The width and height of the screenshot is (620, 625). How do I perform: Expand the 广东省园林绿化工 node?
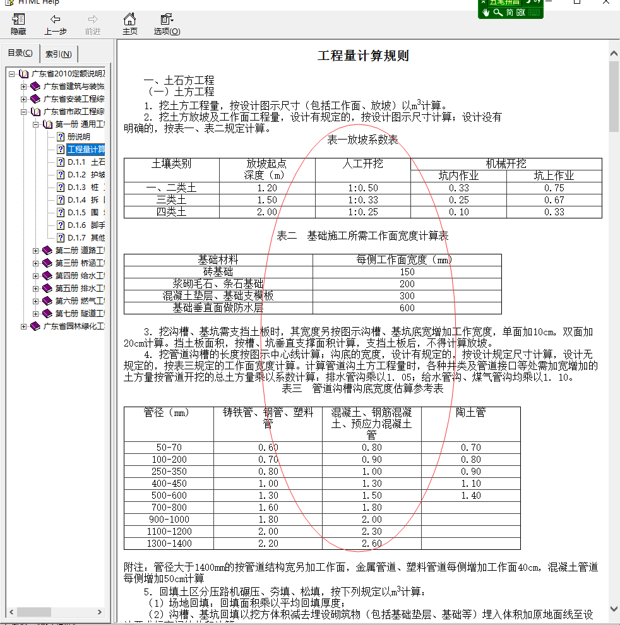click(23, 326)
